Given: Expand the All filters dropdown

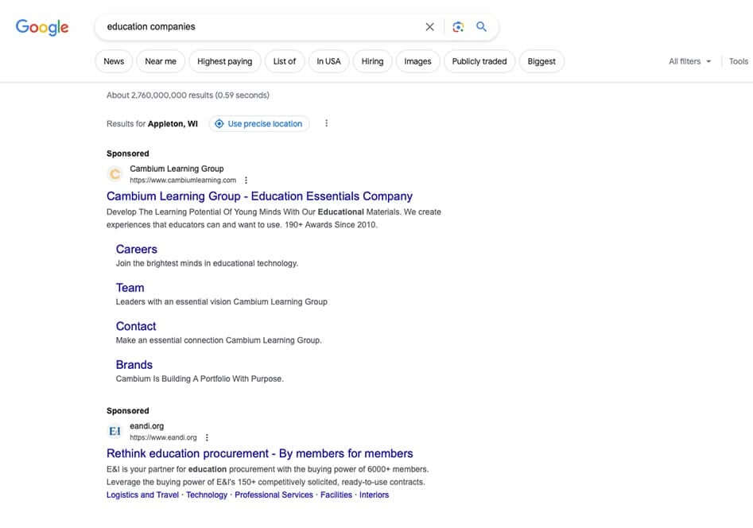Looking at the screenshot, I should 689,61.
